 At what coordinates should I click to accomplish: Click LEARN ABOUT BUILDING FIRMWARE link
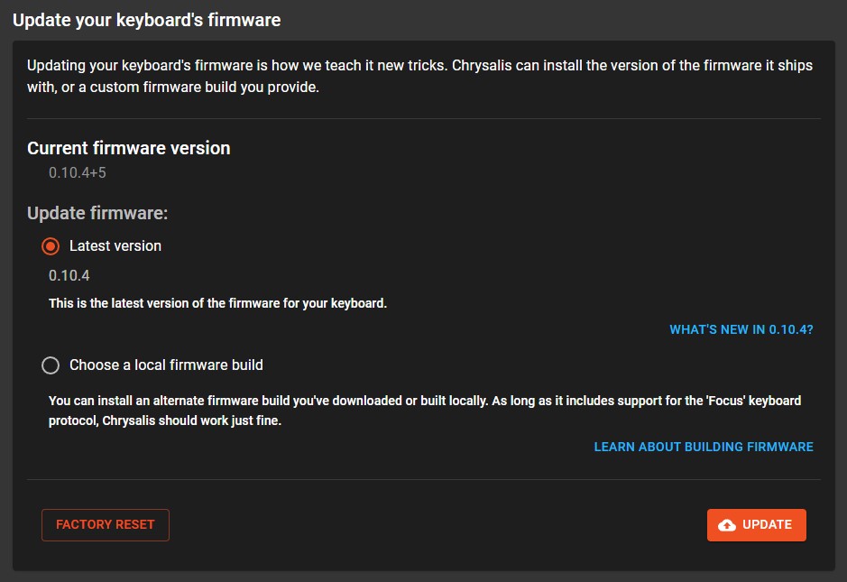[703, 447]
